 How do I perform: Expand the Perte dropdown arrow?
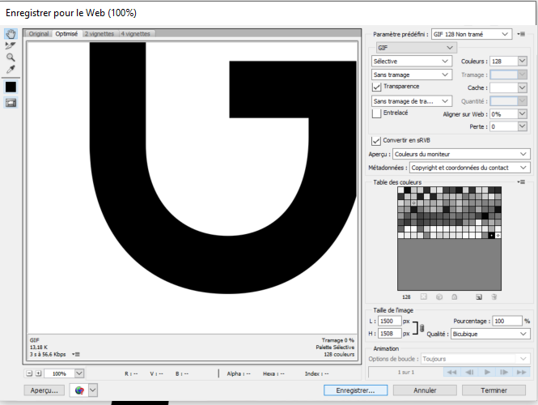click(522, 126)
